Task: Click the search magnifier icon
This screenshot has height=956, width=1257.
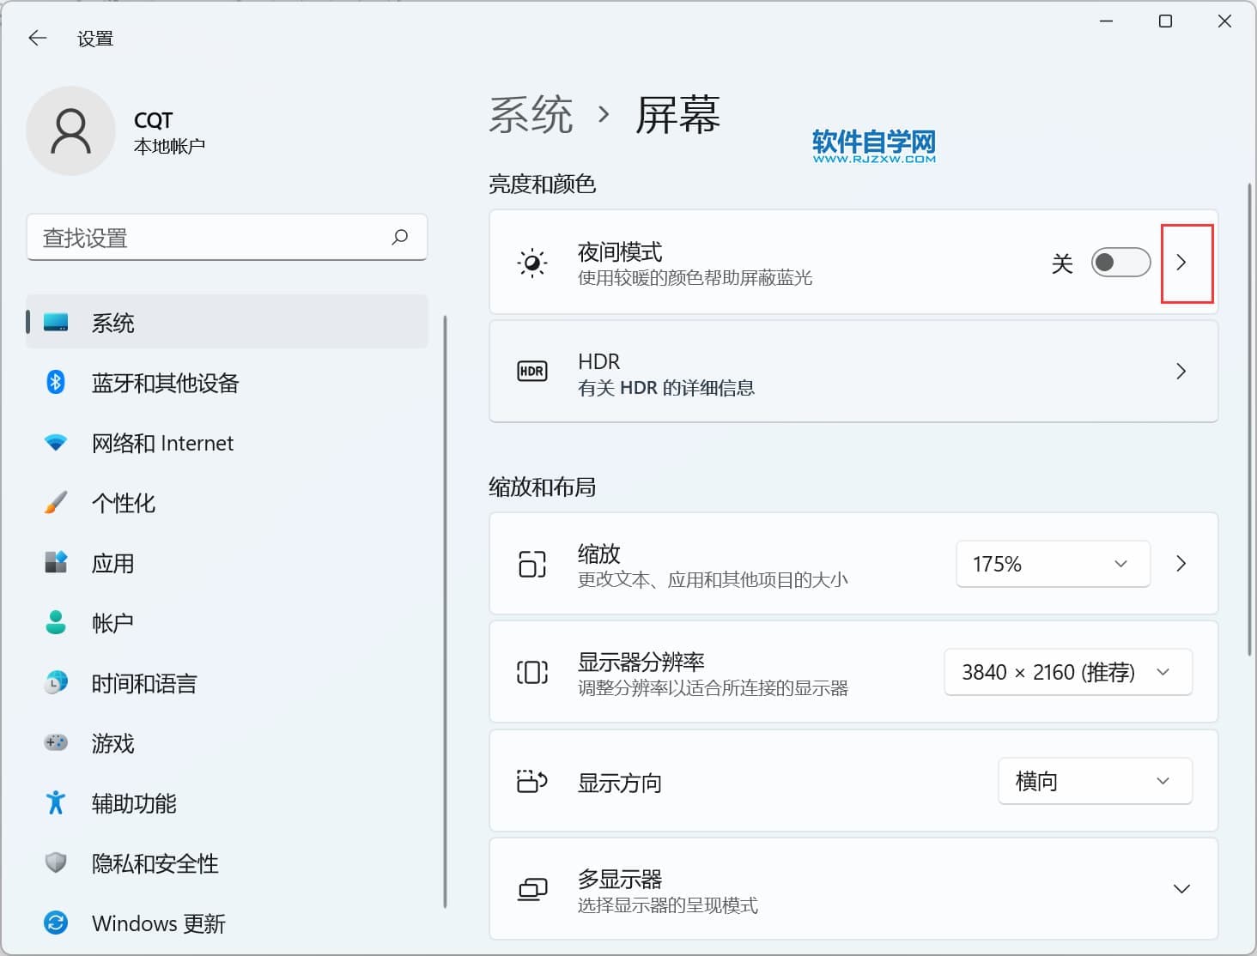Action: click(400, 237)
